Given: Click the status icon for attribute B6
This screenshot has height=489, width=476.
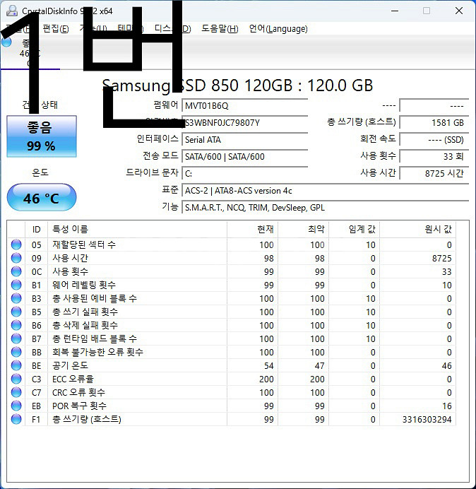Looking at the screenshot, I should click(x=16, y=325).
